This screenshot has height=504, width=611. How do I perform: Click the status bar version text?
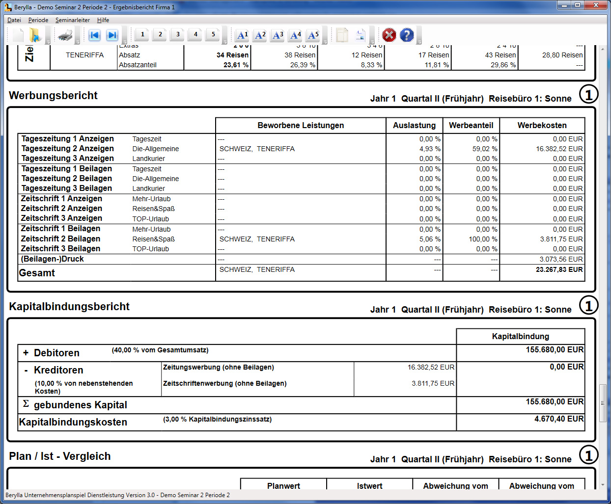117,495
